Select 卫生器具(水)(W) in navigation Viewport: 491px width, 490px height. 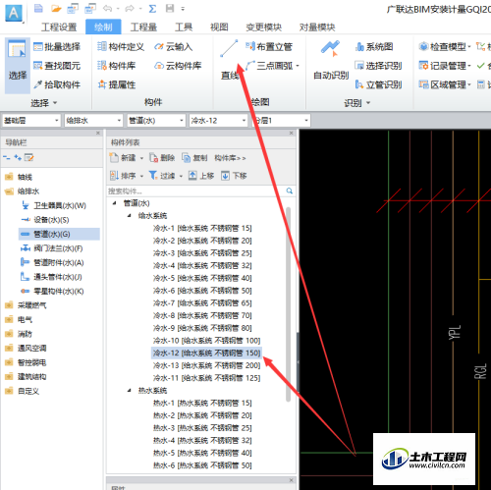click(54, 205)
